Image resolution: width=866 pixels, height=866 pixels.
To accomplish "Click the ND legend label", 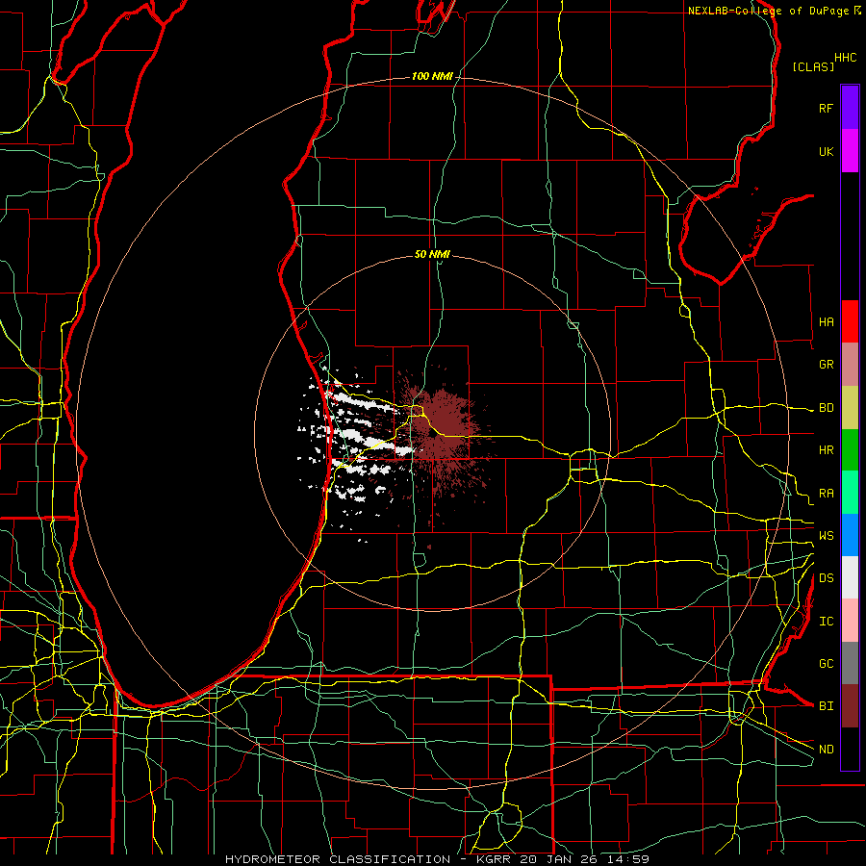I will click(826, 750).
